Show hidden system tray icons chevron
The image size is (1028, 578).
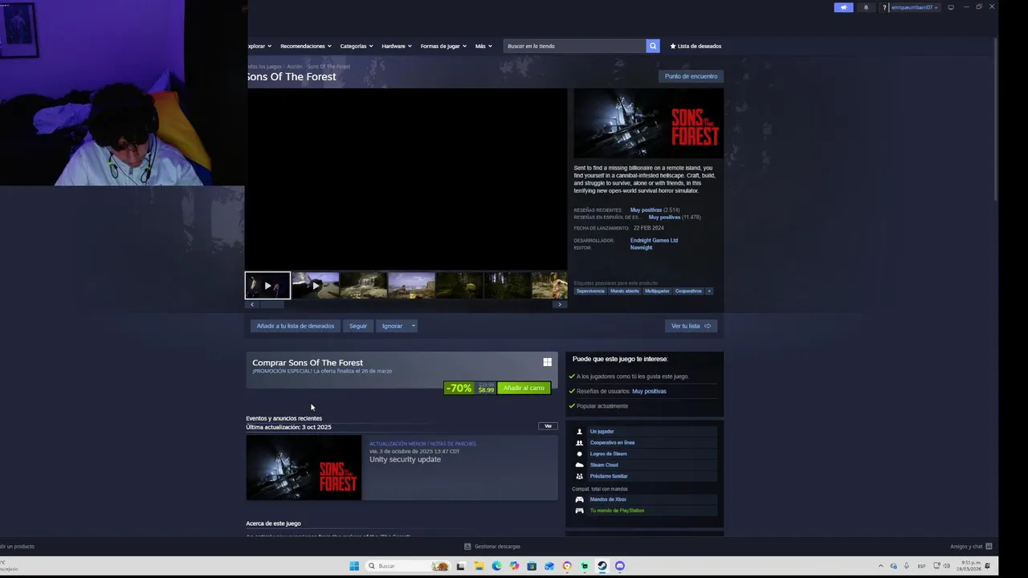click(x=880, y=566)
